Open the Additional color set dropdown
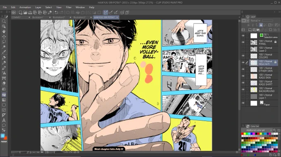281x157 pixels. coord(257,130)
